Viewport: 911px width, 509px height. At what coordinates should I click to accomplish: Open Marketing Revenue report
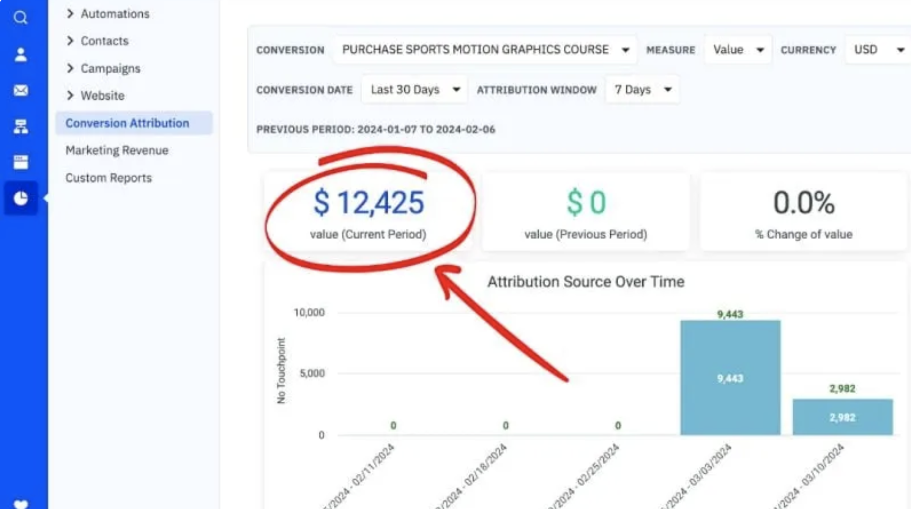117,150
